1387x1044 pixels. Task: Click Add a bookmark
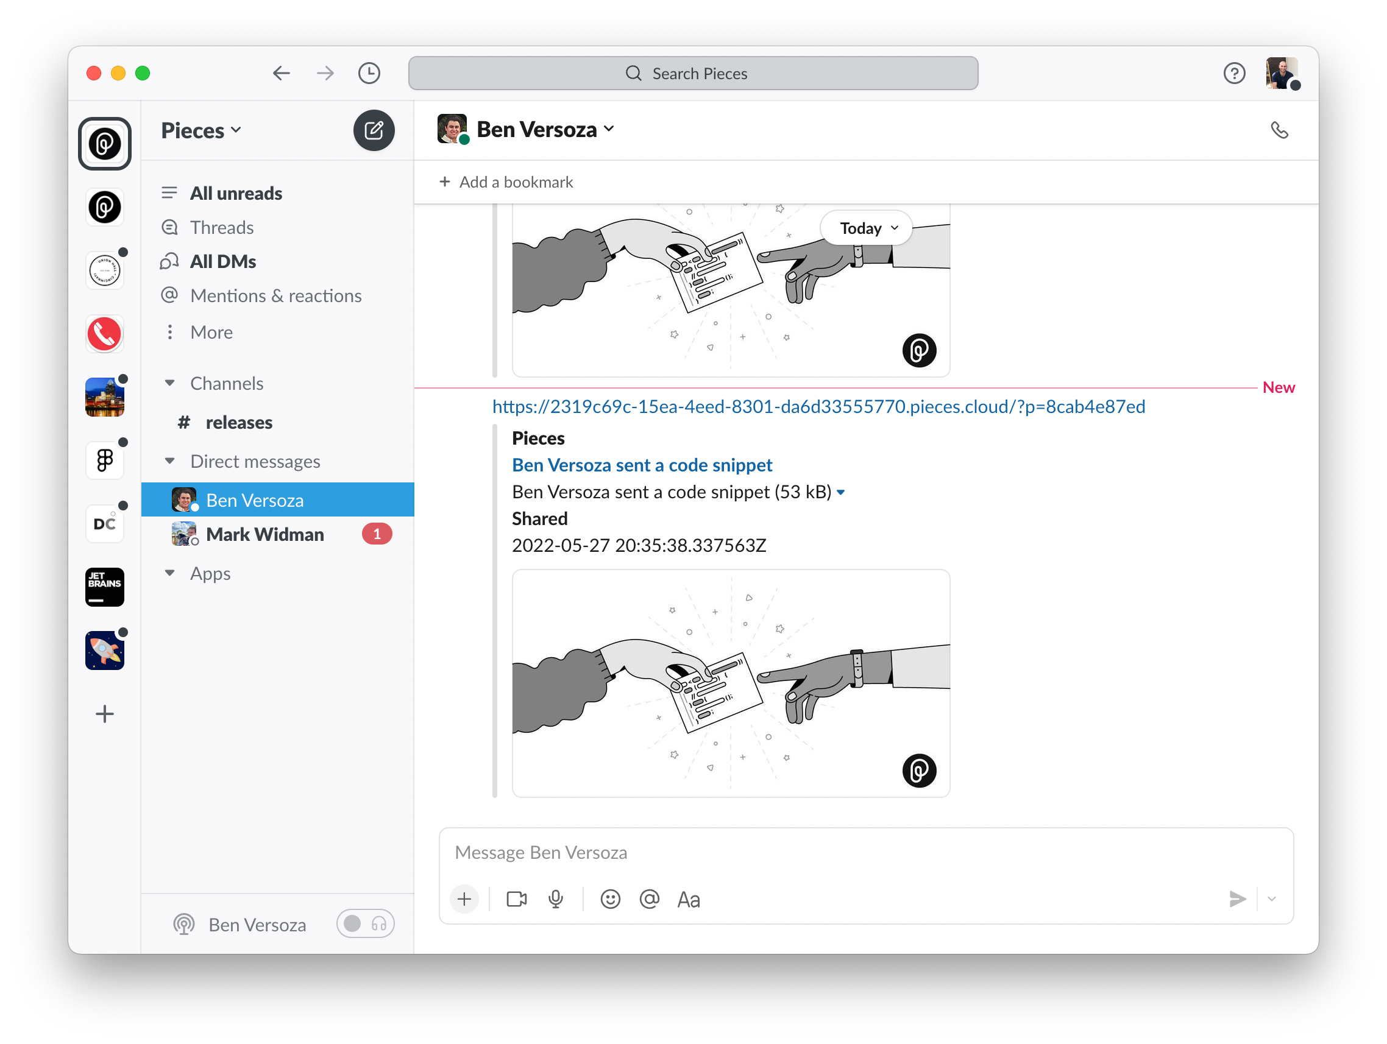pos(506,182)
